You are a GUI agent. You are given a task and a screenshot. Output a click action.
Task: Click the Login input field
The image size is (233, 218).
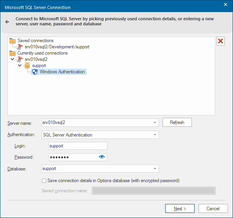pyautogui.click(x=78, y=146)
